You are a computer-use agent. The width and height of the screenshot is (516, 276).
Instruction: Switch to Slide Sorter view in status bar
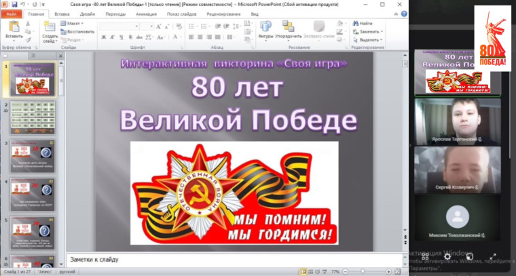tap(311, 272)
